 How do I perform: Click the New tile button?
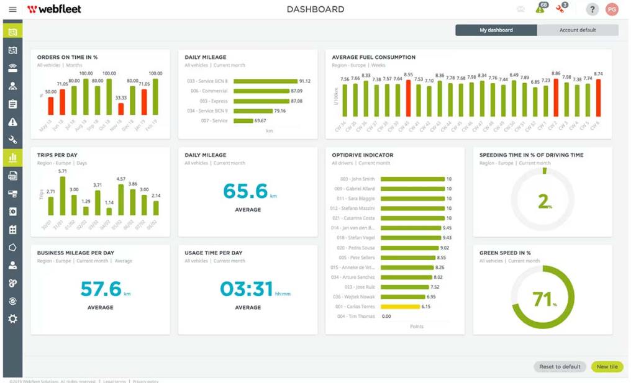607,367
